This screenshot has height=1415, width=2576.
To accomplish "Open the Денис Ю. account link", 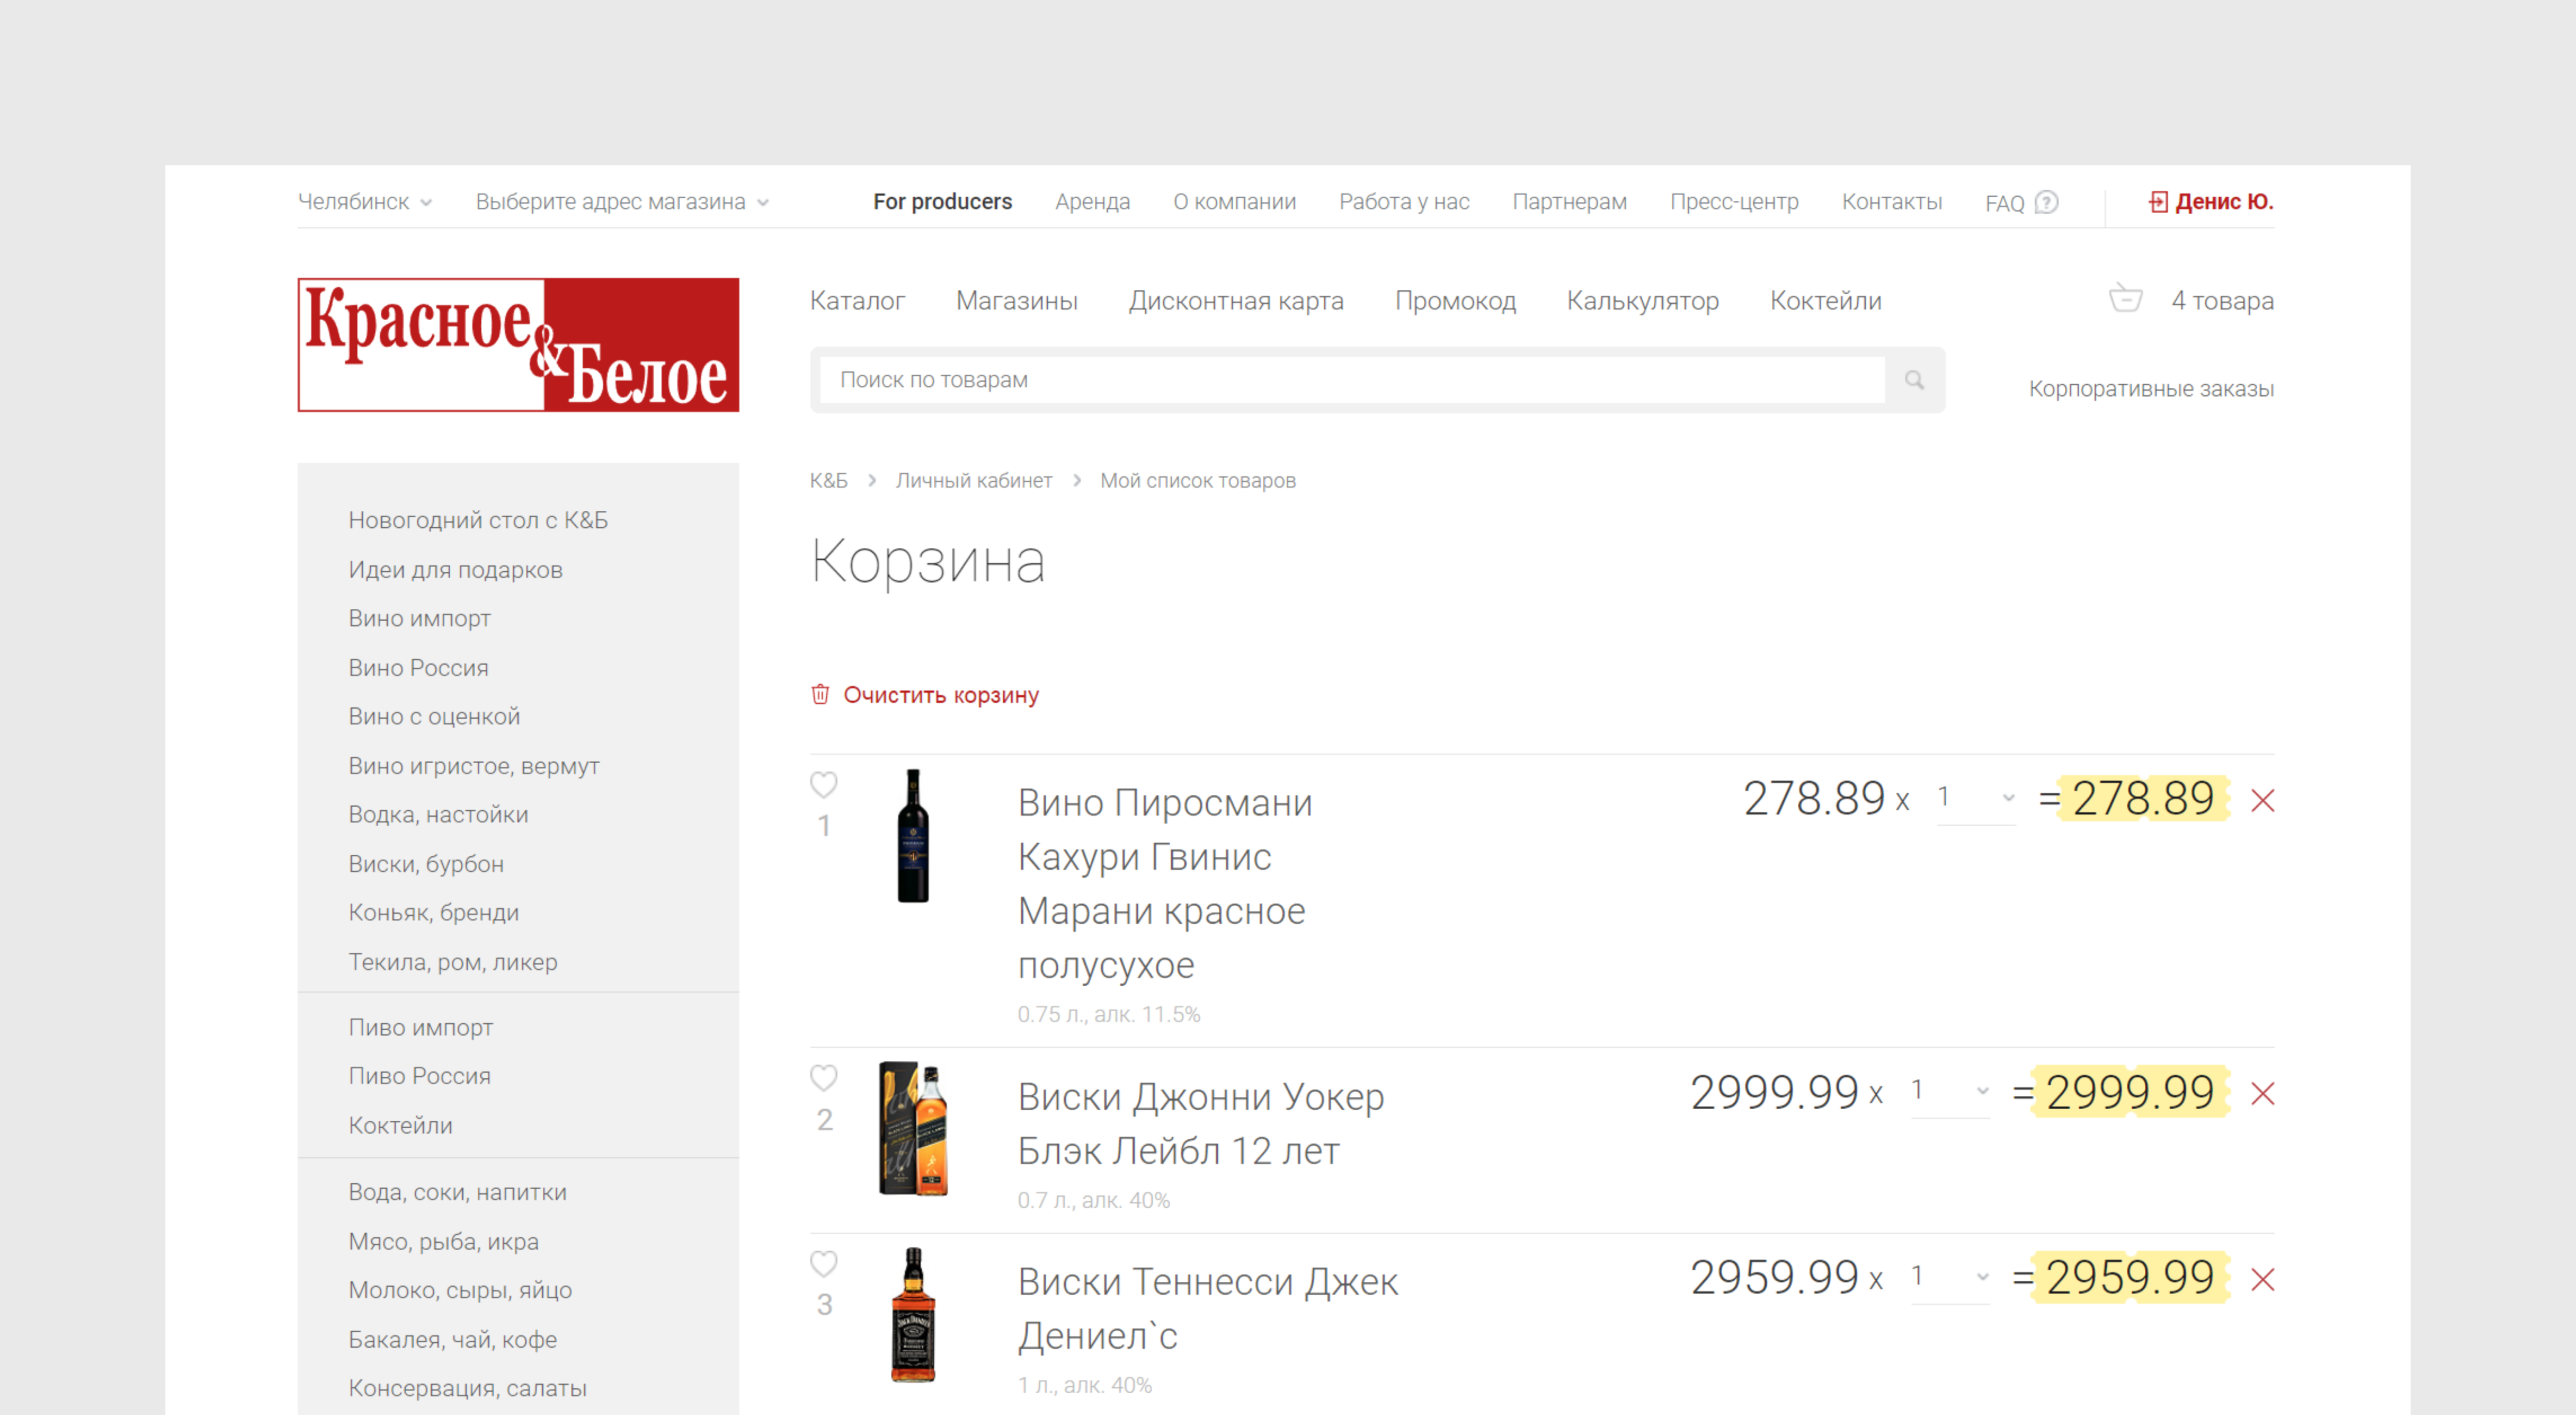I will [x=2224, y=202].
